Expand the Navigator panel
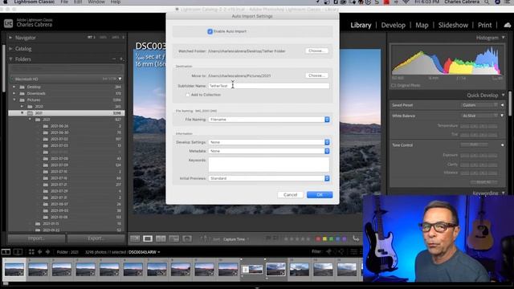 pyautogui.click(x=10, y=38)
